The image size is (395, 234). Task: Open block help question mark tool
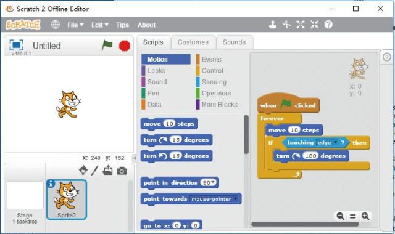pyautogui.click(x=328, y=25)
